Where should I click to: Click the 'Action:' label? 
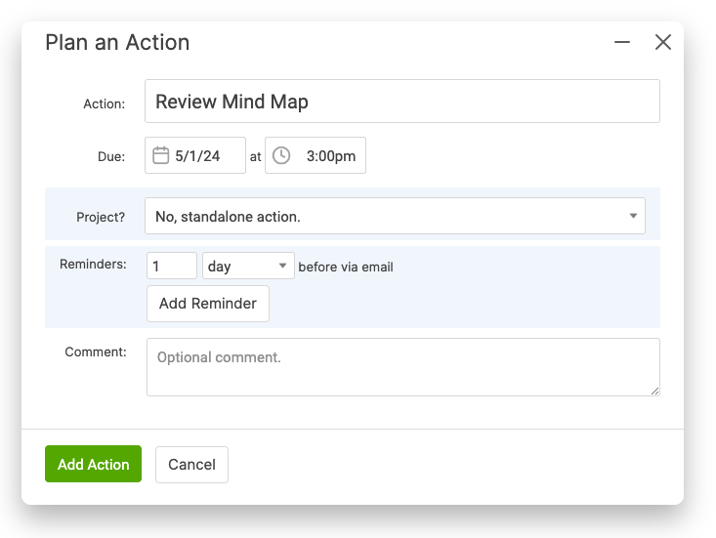click(x=104, y=104)
